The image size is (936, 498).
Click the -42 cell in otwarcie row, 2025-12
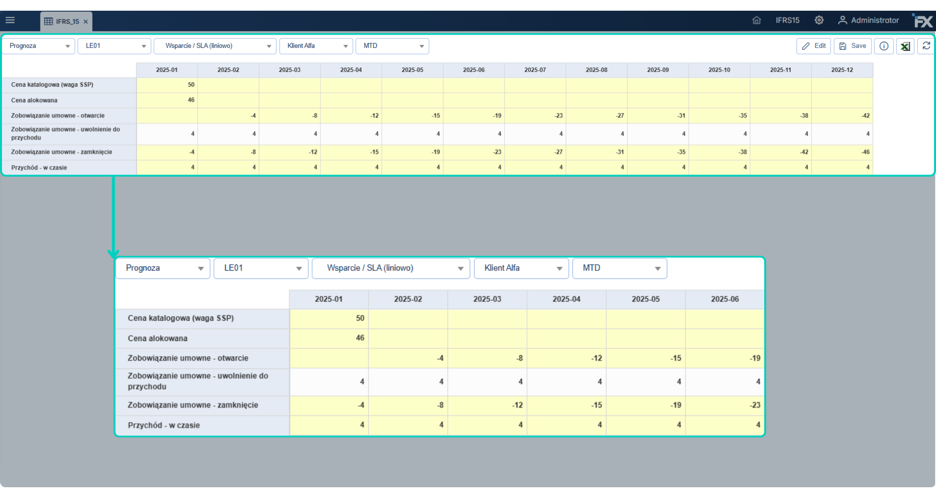[x=842, y=116]
